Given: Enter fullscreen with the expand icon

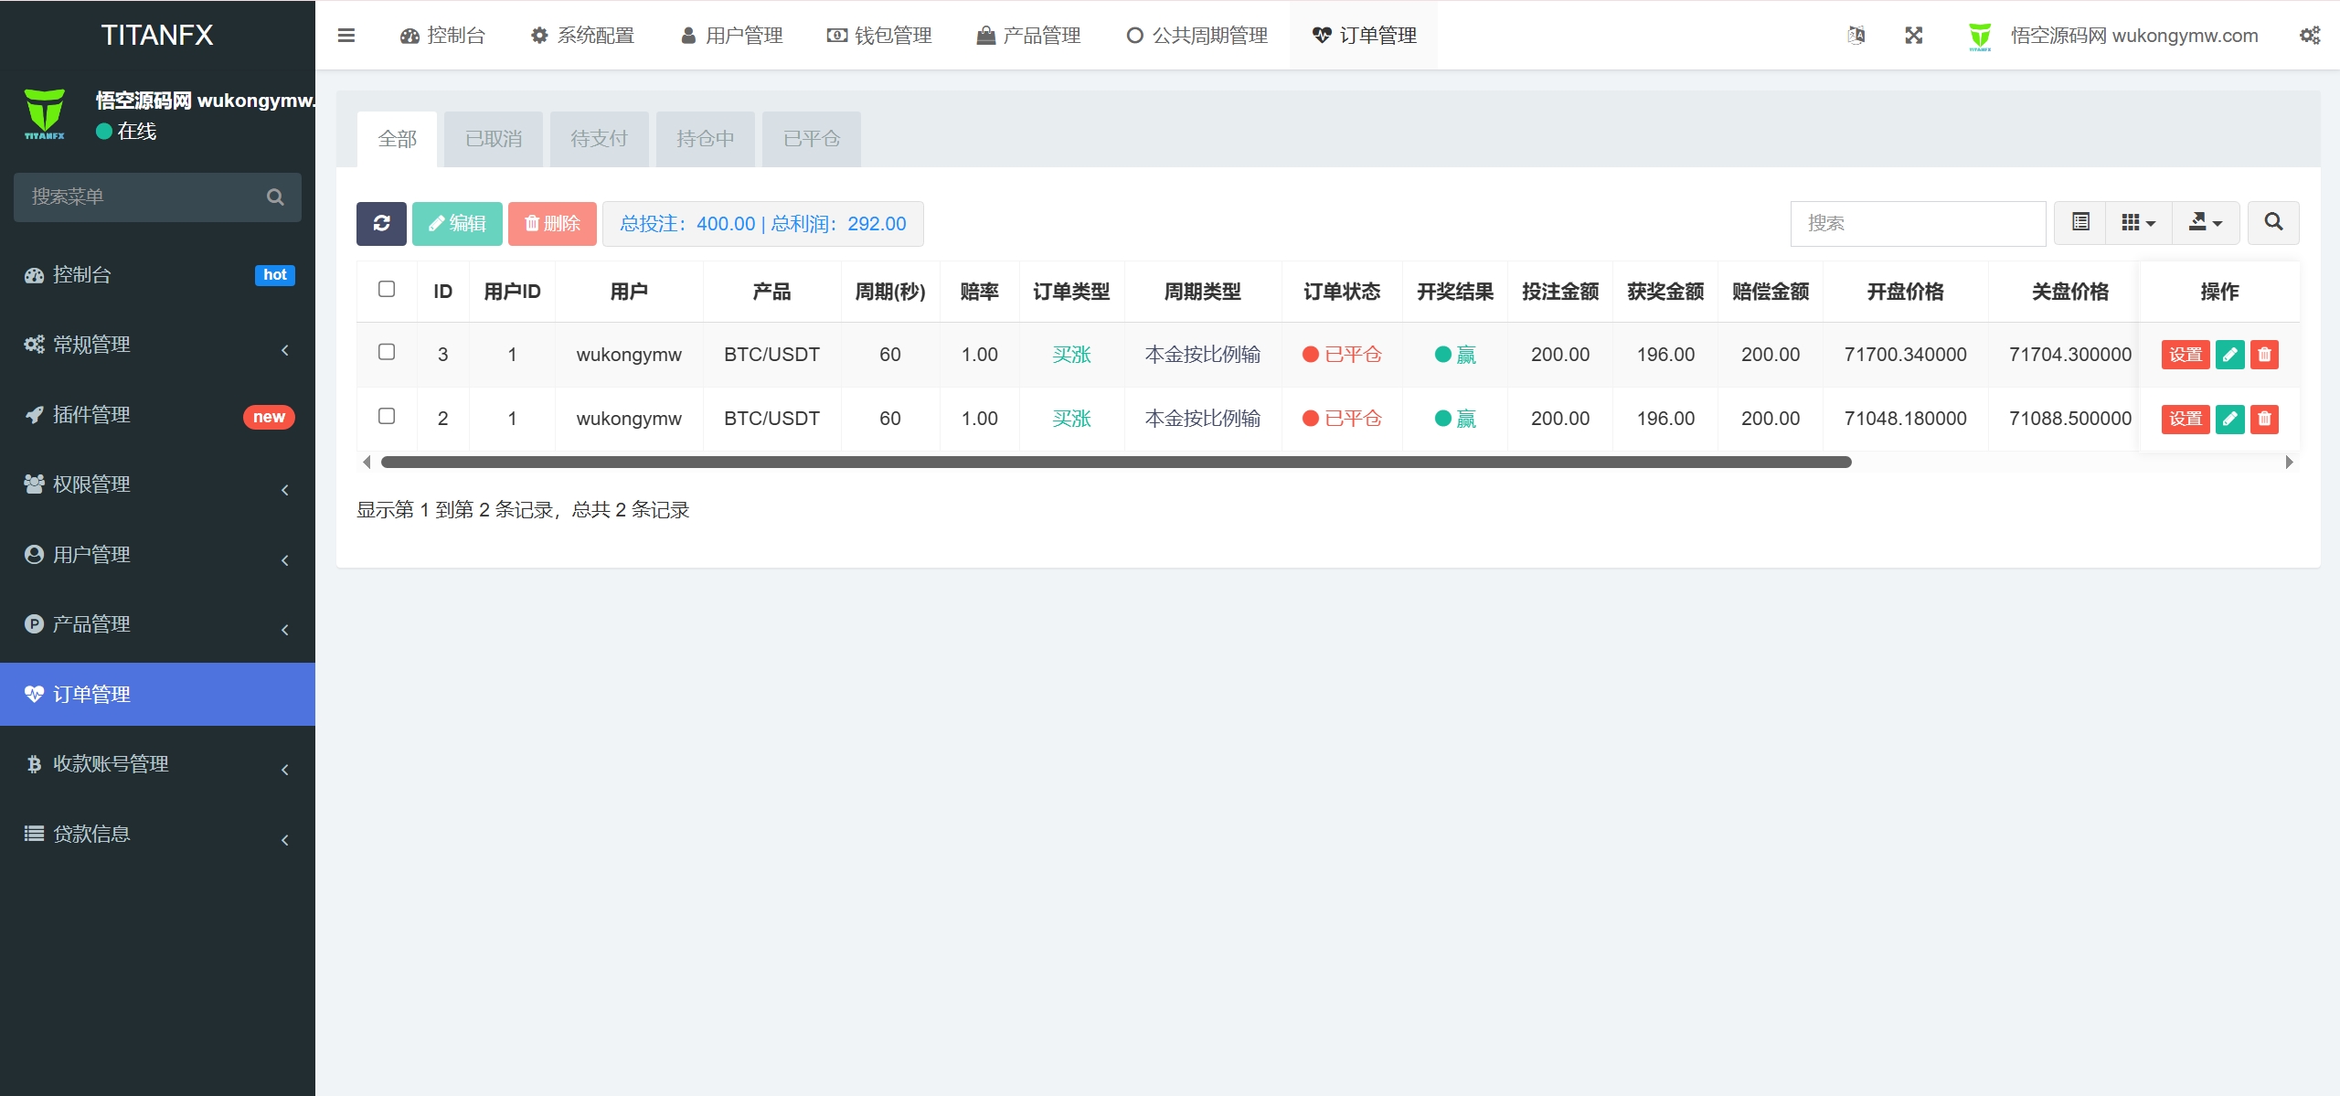Looking at the screenshot, I should pos(1913,36).
